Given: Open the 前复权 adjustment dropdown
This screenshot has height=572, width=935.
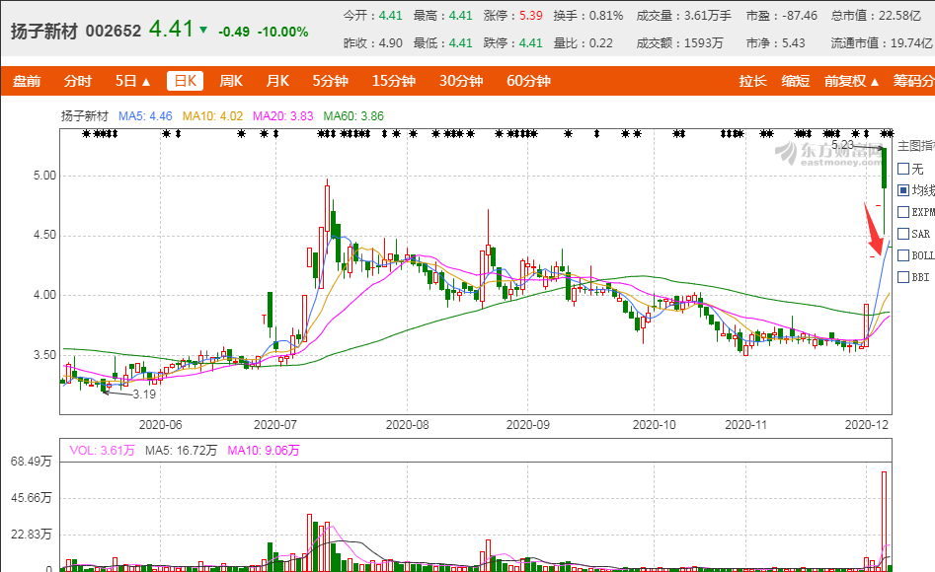Looking at the screenshot, I should coord(851,81).
